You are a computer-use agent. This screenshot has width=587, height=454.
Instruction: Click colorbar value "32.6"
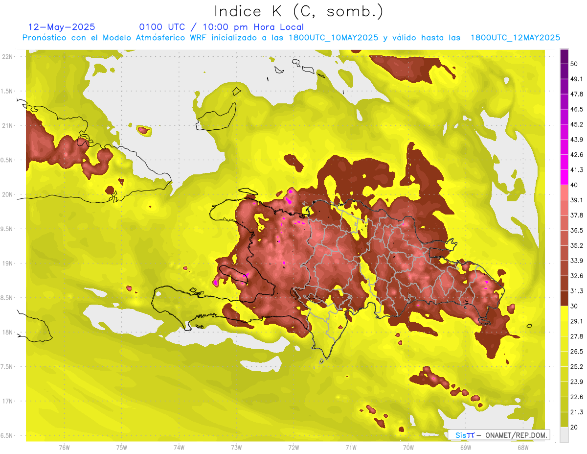pyautogui.click(x=576, y=276)
